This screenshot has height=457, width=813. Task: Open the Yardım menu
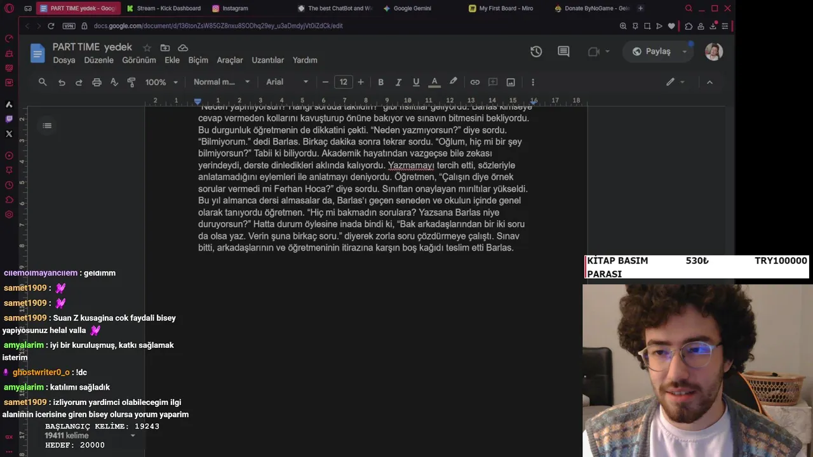click(x=305, y=60)
